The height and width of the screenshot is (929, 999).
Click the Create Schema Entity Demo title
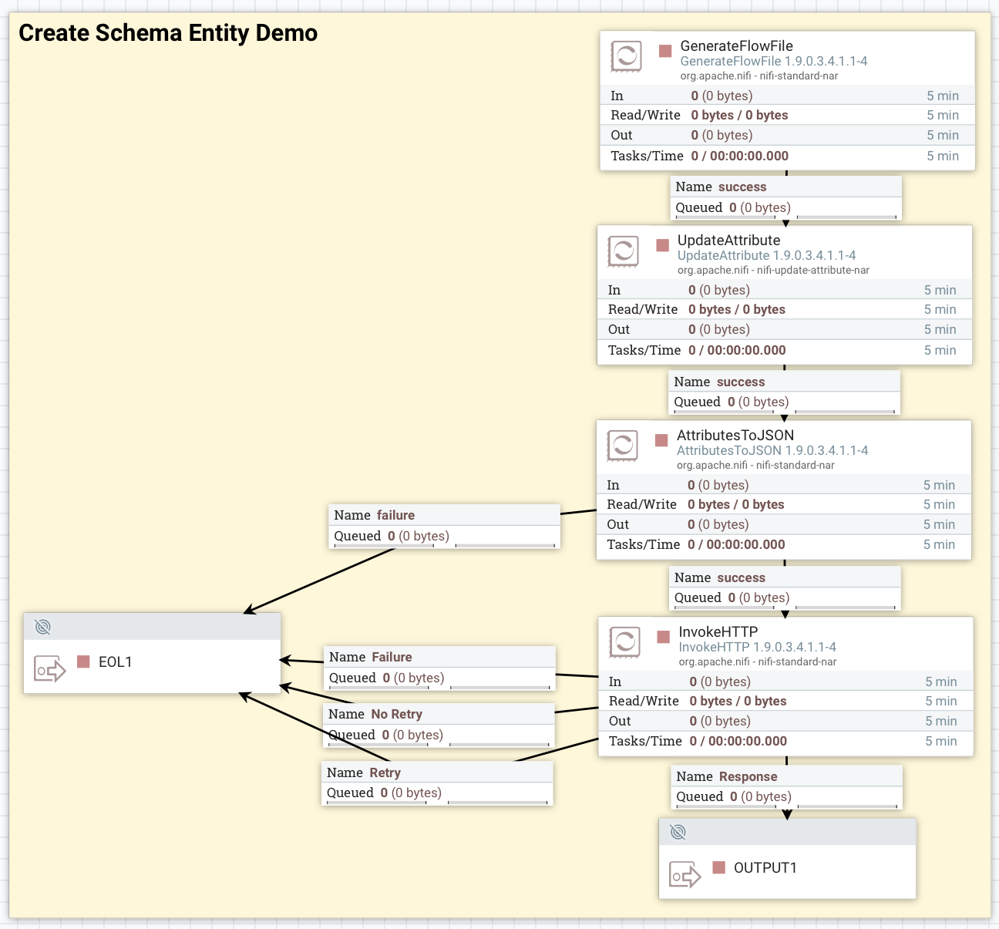pos(168,33)
